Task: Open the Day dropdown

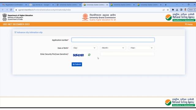Action: pos(85,48)
